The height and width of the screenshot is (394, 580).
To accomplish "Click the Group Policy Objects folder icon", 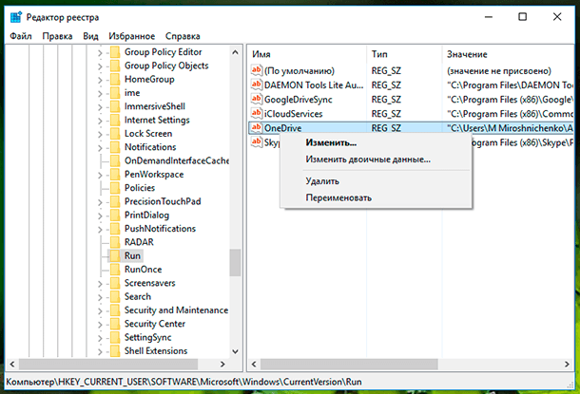I will click(x=115, y=66).
